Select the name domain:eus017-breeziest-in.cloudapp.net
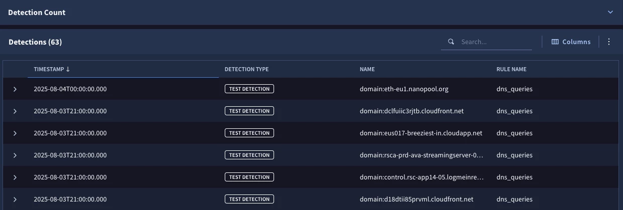The width and height of the screenshot is (623, 210). pos(421,133)
